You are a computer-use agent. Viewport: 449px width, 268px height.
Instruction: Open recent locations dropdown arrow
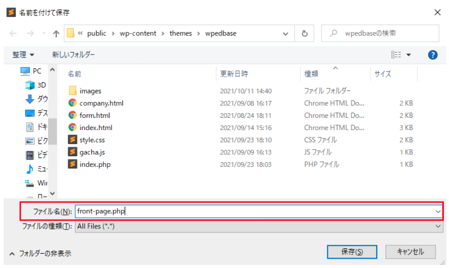click(44, 33)
